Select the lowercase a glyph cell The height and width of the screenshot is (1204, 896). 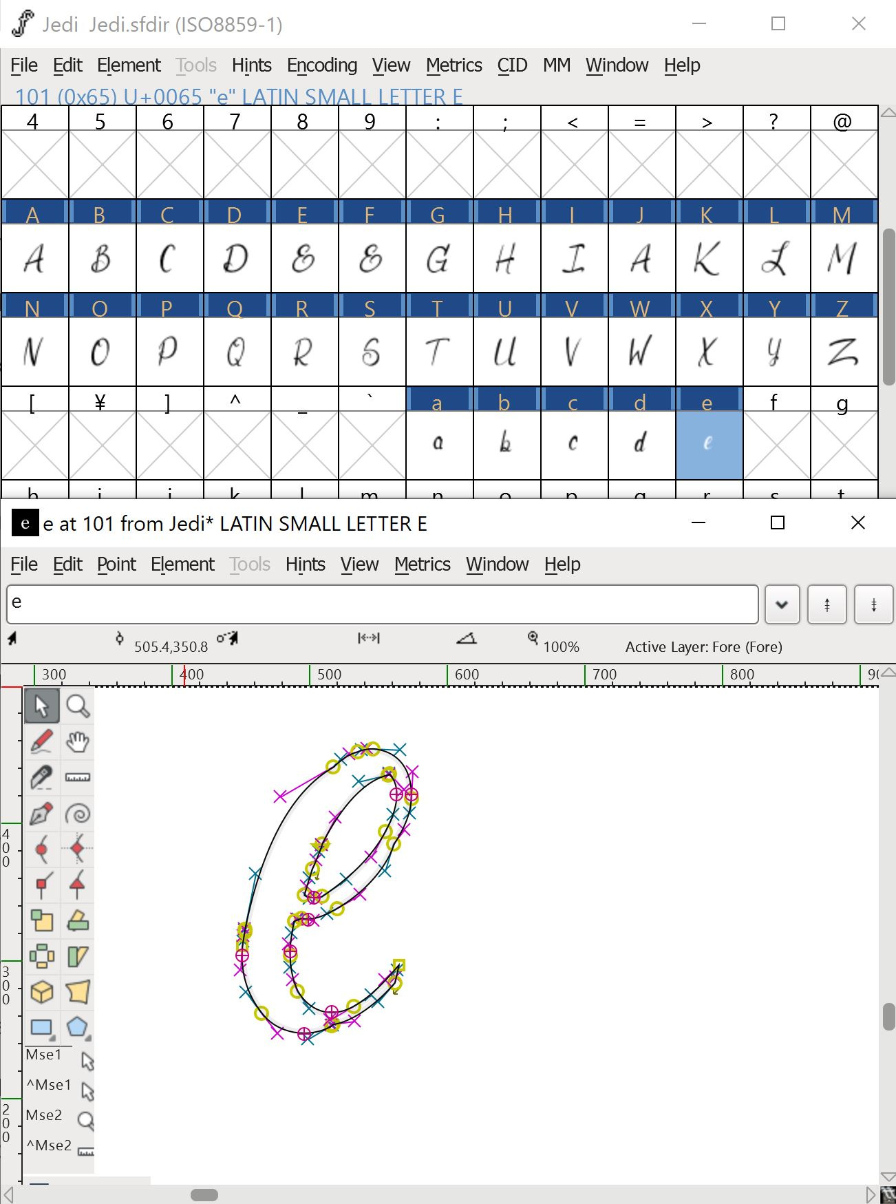coord(439,445)
